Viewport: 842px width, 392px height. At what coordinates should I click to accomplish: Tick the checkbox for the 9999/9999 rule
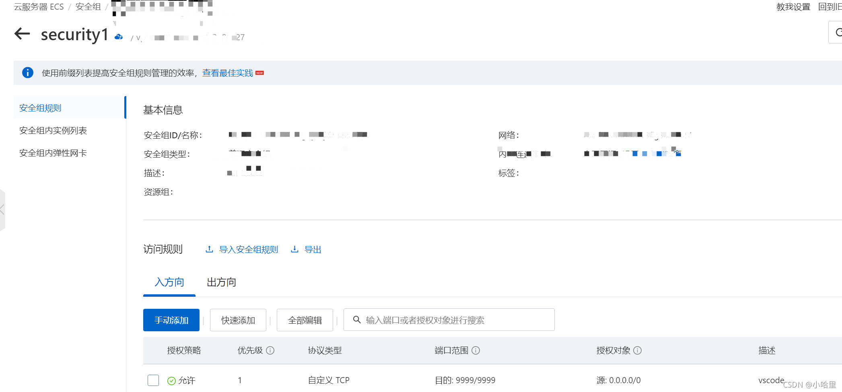point(153,380)
